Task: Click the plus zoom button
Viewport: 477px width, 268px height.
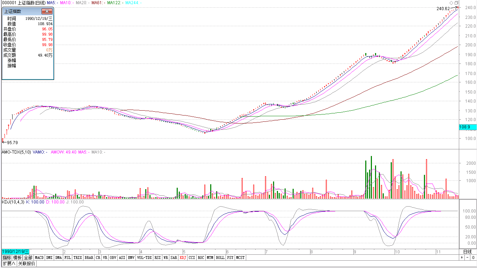Action: 462,258
